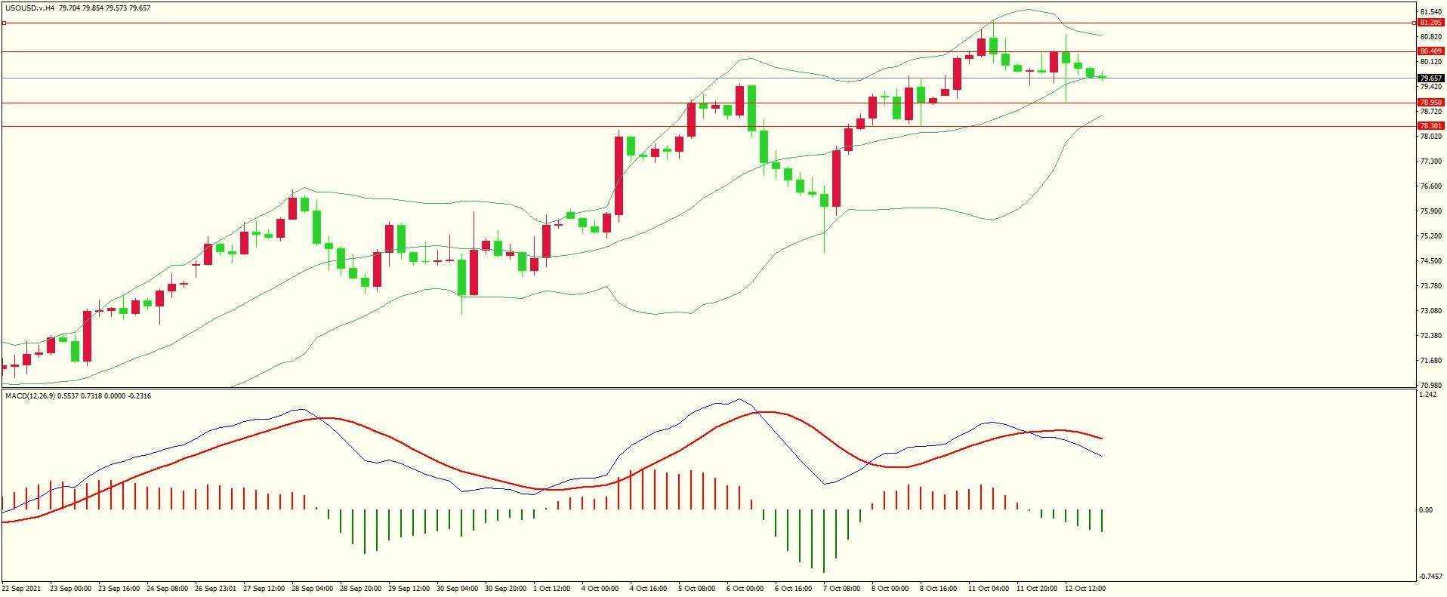The height and width of the screenshot is (597, 1447).
Task: Select the 81.205 red price tag
Action: tap(1431, 23)
